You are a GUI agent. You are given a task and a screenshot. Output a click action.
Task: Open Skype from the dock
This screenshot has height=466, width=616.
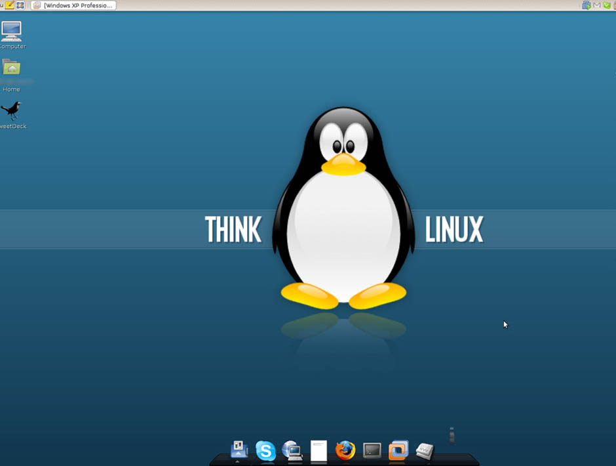[265, 450]
